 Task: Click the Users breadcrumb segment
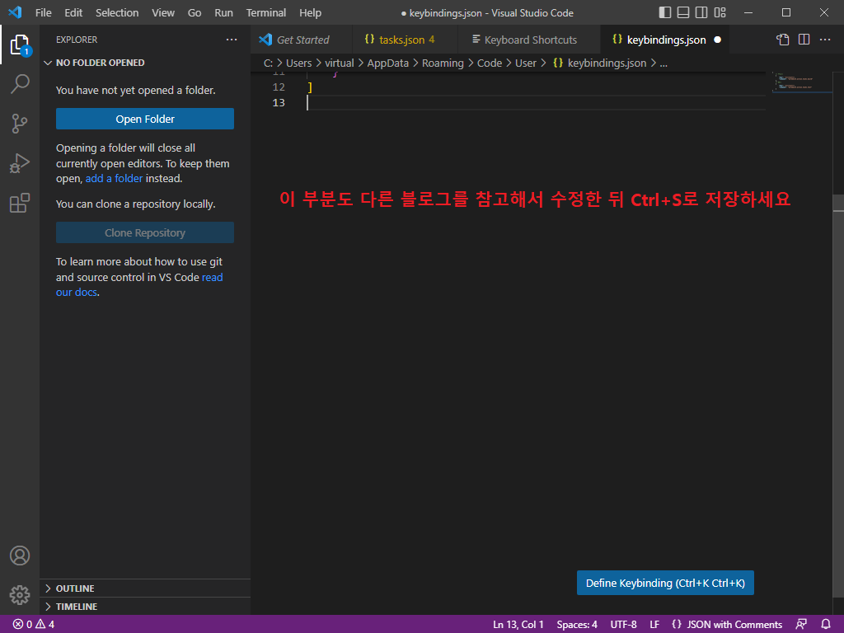coord(298,63)
